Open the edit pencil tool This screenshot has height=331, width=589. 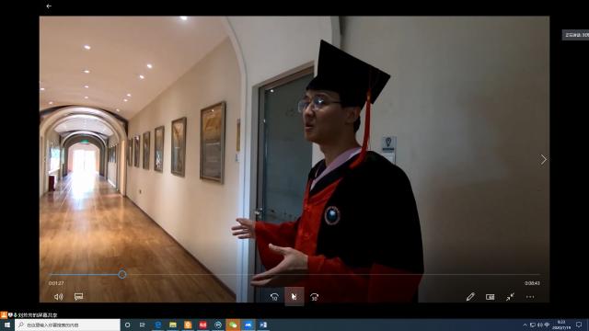tap(470, 297)
